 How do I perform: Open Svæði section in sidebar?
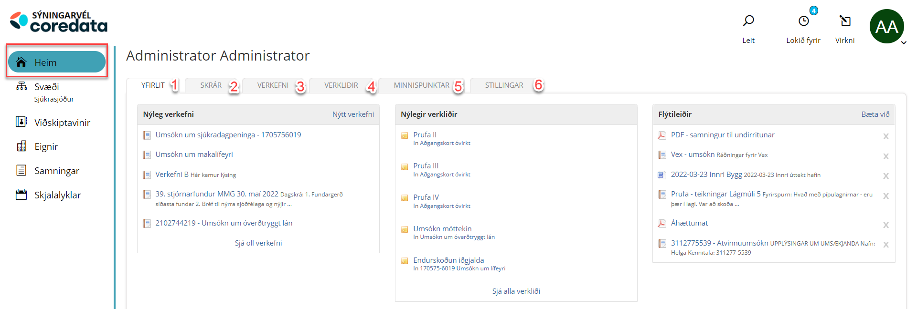[x=46, y=87]
